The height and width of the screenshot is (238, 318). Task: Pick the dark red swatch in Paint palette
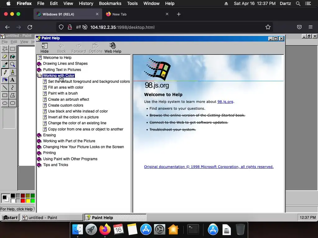[x=23, y=196]
